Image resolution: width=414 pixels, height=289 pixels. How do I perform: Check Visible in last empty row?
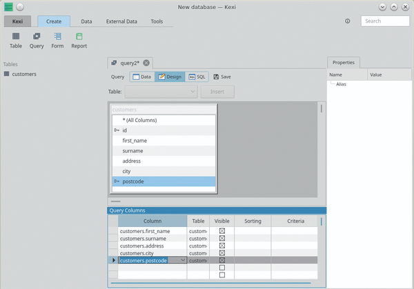click(x=222, y=275)
